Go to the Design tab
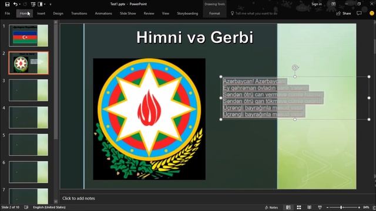376x211 pixels. click(58, 13)
